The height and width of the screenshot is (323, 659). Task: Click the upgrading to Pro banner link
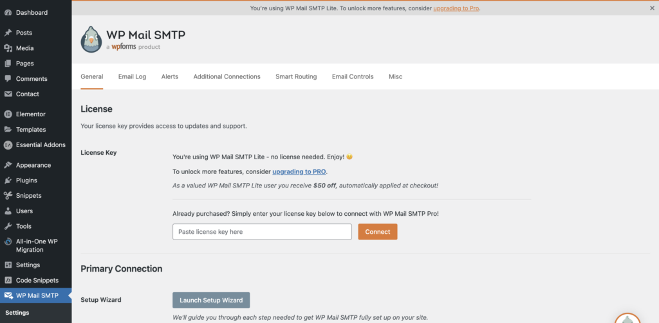(456, 8)
